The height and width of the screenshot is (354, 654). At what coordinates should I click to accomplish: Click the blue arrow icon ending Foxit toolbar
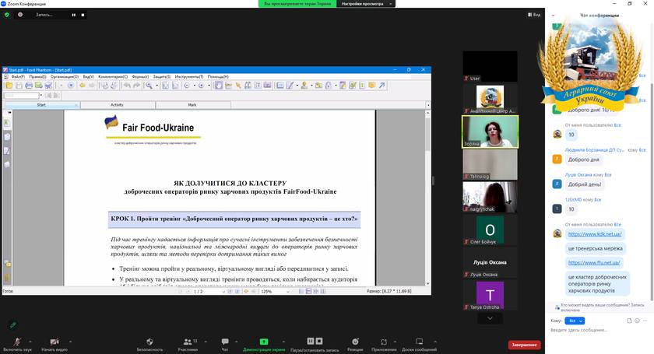coord(381,86)
